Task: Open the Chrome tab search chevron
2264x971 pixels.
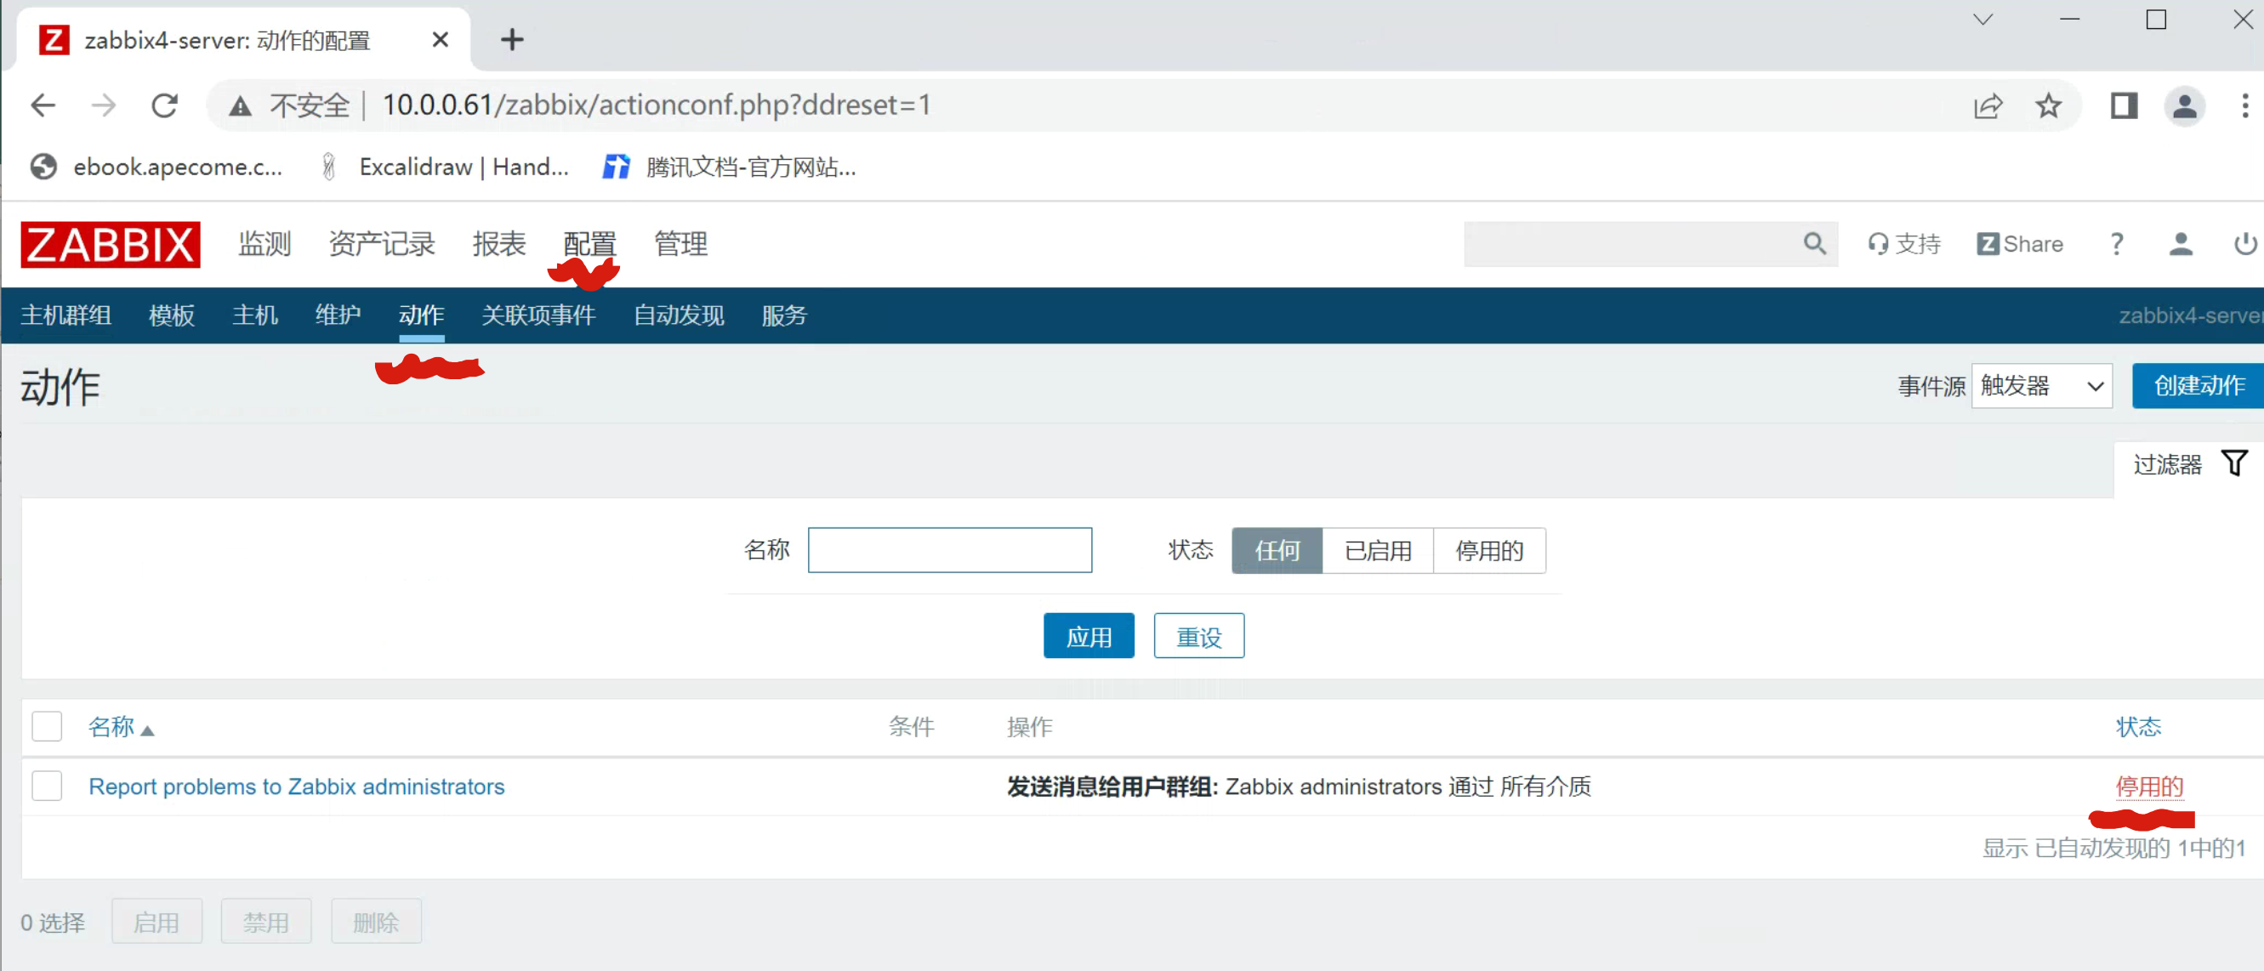Action: (x=1982, y=20)
